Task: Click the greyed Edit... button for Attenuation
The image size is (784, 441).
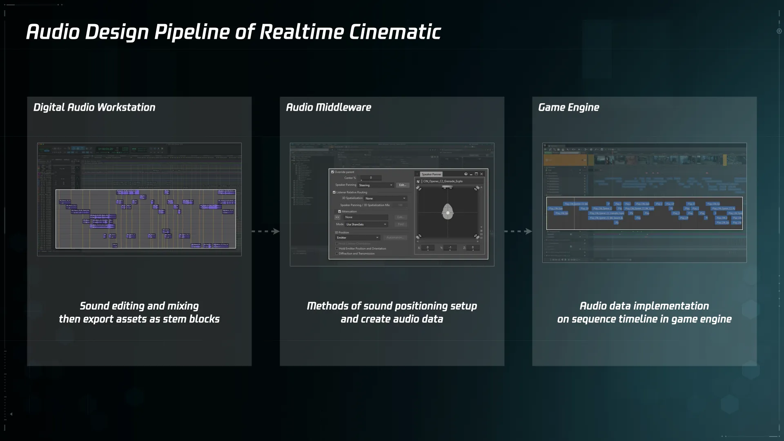Action: (x=401, y=217)
